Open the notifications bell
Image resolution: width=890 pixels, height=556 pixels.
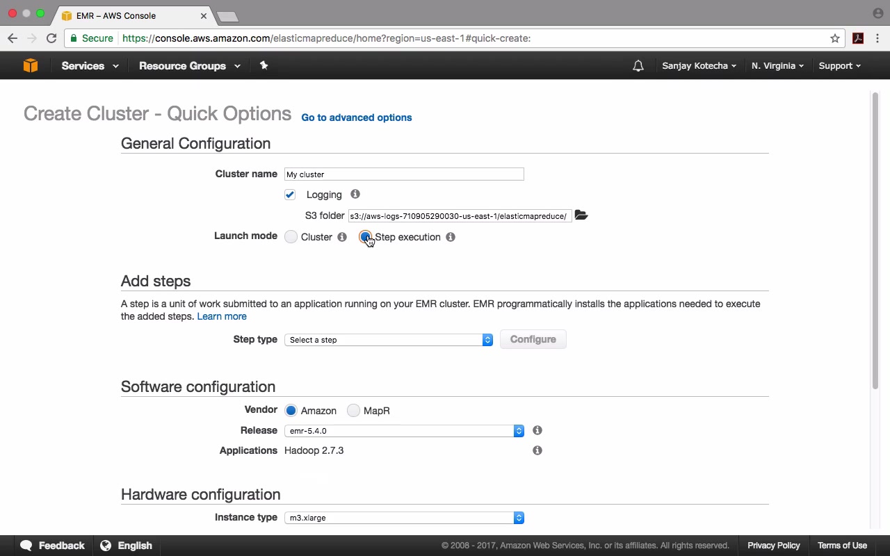pyautogui.click(x=638, y=66)
